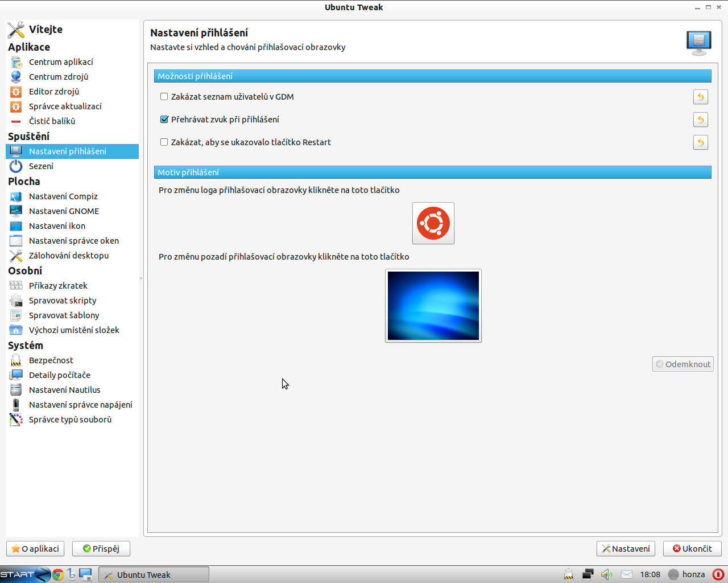Viewport: 728px width, 583px height.
Task: Click the Centrum zdrojů globe icon
Action: tap(16, 77)
